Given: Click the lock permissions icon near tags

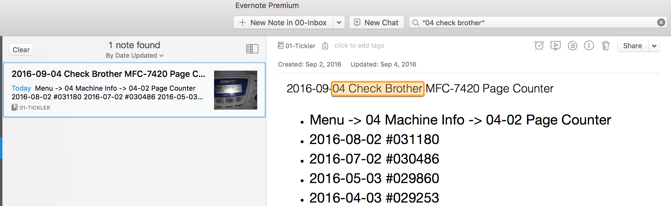Looking at the screenshot, I should point(325,46).
